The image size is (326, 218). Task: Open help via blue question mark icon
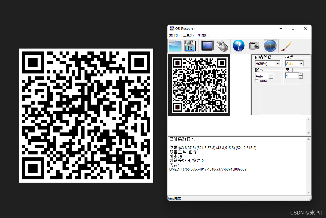tap(239, 46)
